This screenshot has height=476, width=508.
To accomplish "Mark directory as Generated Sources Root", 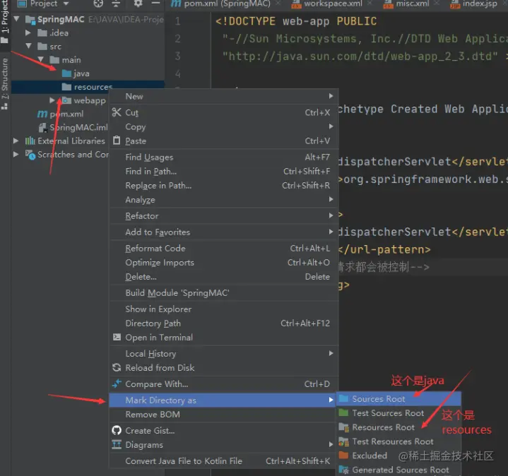I will coord(398,470).
